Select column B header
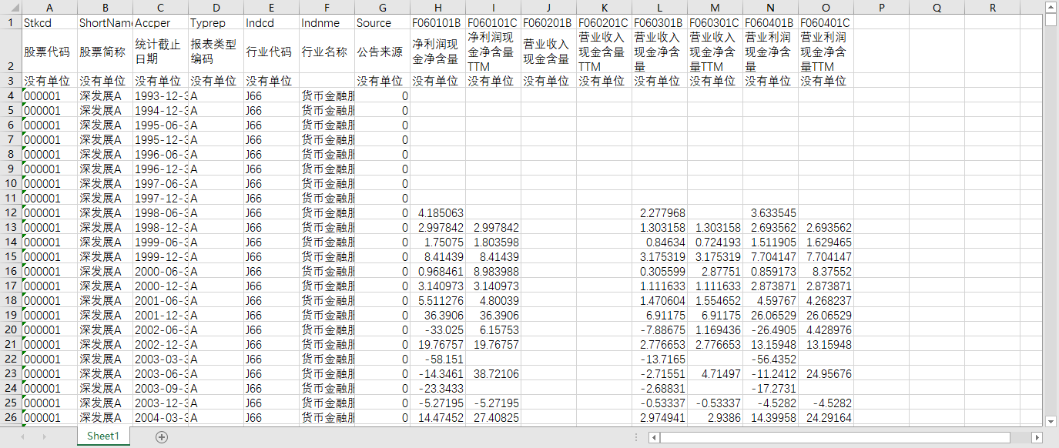 pyautogui.click(x=106, y=8)
